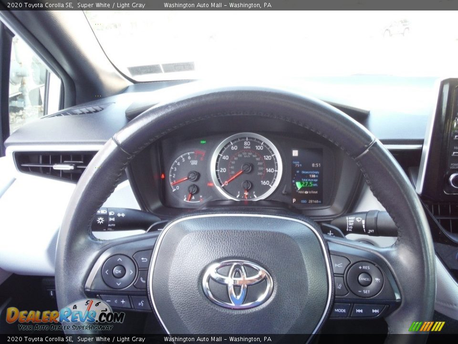The width and height of the screenshot is (458, 344).
Task: Tap the red seatbelt warning light
Action: click(162, 176)
